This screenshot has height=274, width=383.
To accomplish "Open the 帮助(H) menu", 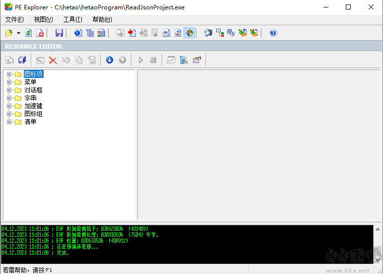I will [102, 19].
